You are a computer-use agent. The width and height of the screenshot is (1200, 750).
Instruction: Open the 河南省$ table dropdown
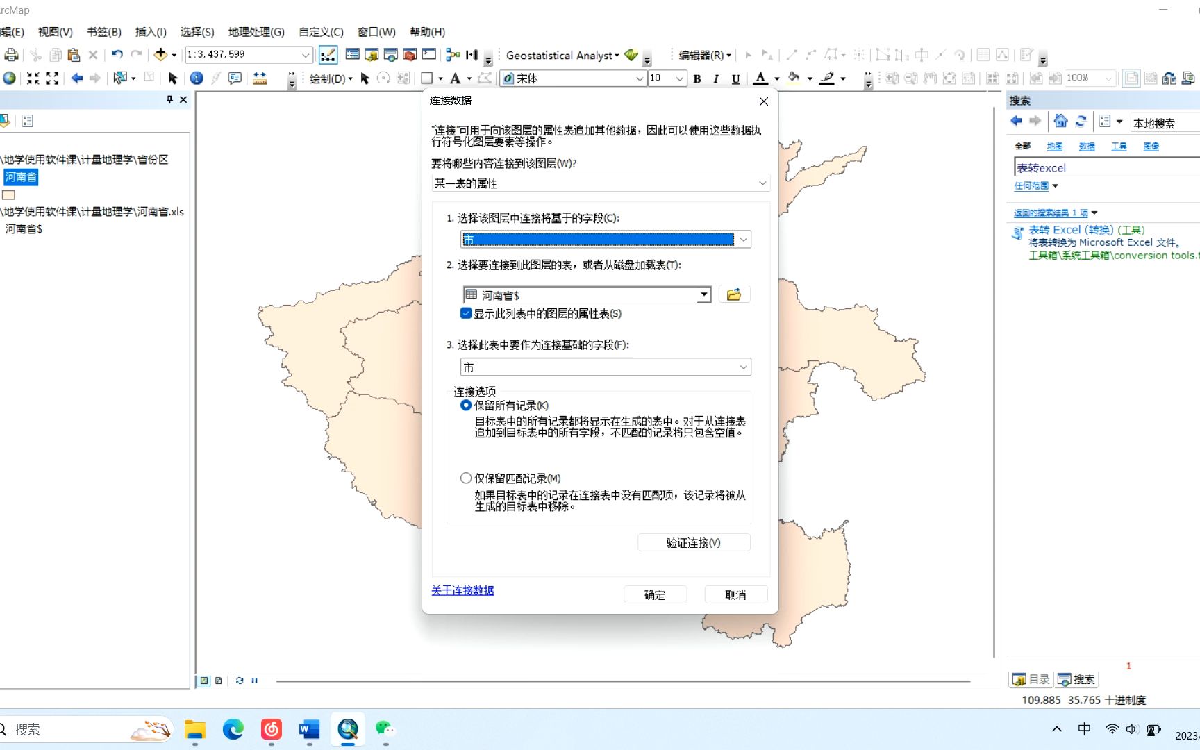703,294
